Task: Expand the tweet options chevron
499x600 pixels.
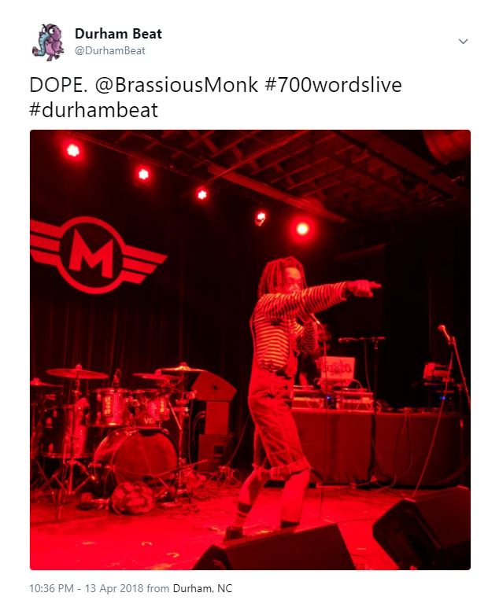Action: point(463,42)
